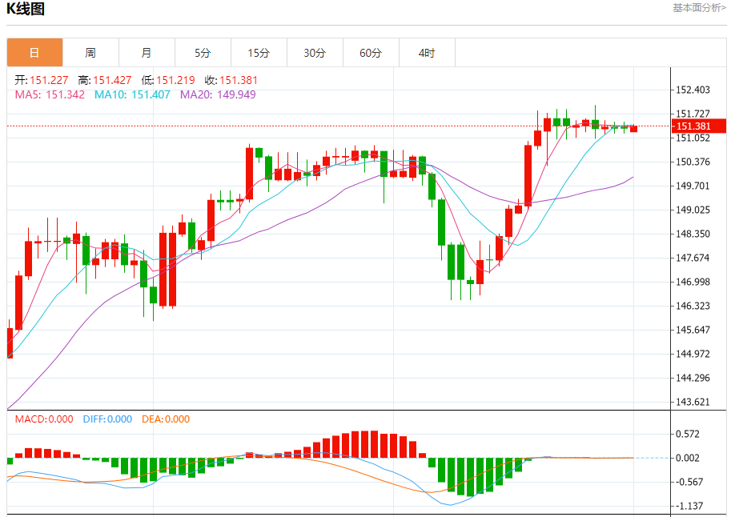Click the K线图 title
This screenshot has width=731, height=517.
26,10
